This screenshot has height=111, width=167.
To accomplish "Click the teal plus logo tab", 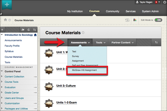I will [6, 5].
